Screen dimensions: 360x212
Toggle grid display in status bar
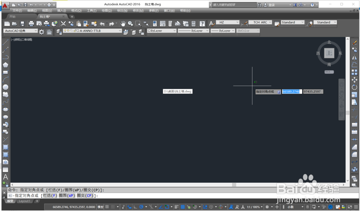point(107,207)
